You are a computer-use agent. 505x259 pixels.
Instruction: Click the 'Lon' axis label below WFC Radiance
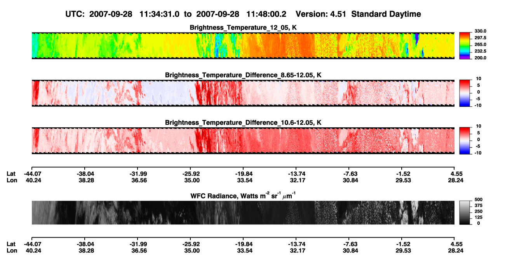point(11,251)
